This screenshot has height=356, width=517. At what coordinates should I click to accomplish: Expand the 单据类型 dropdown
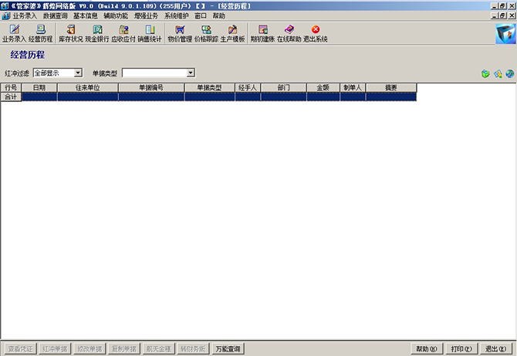[191, 73]
